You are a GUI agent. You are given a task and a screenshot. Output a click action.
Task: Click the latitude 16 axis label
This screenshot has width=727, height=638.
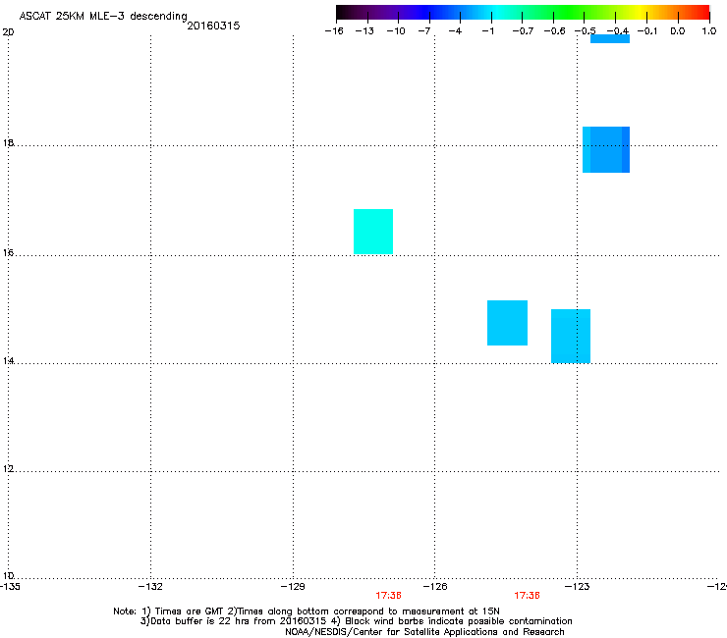coord(8,252)
